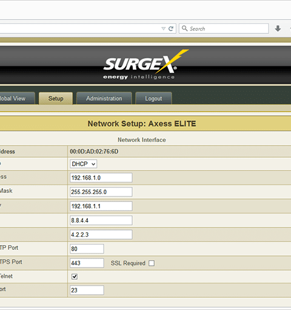Click the gateway field 192.168.1.1
The image size is (291, 310).
[101, 206]
